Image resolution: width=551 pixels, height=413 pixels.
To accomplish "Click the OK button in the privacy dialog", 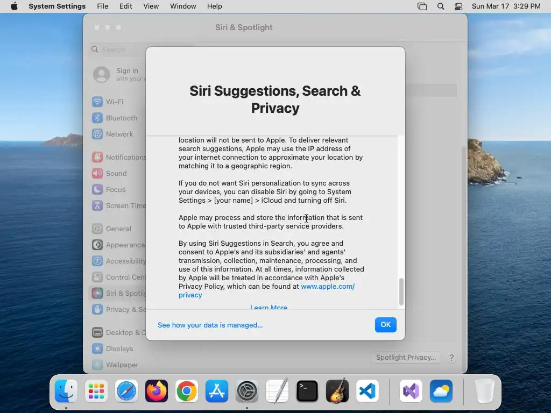I will [x=385, y=324].
